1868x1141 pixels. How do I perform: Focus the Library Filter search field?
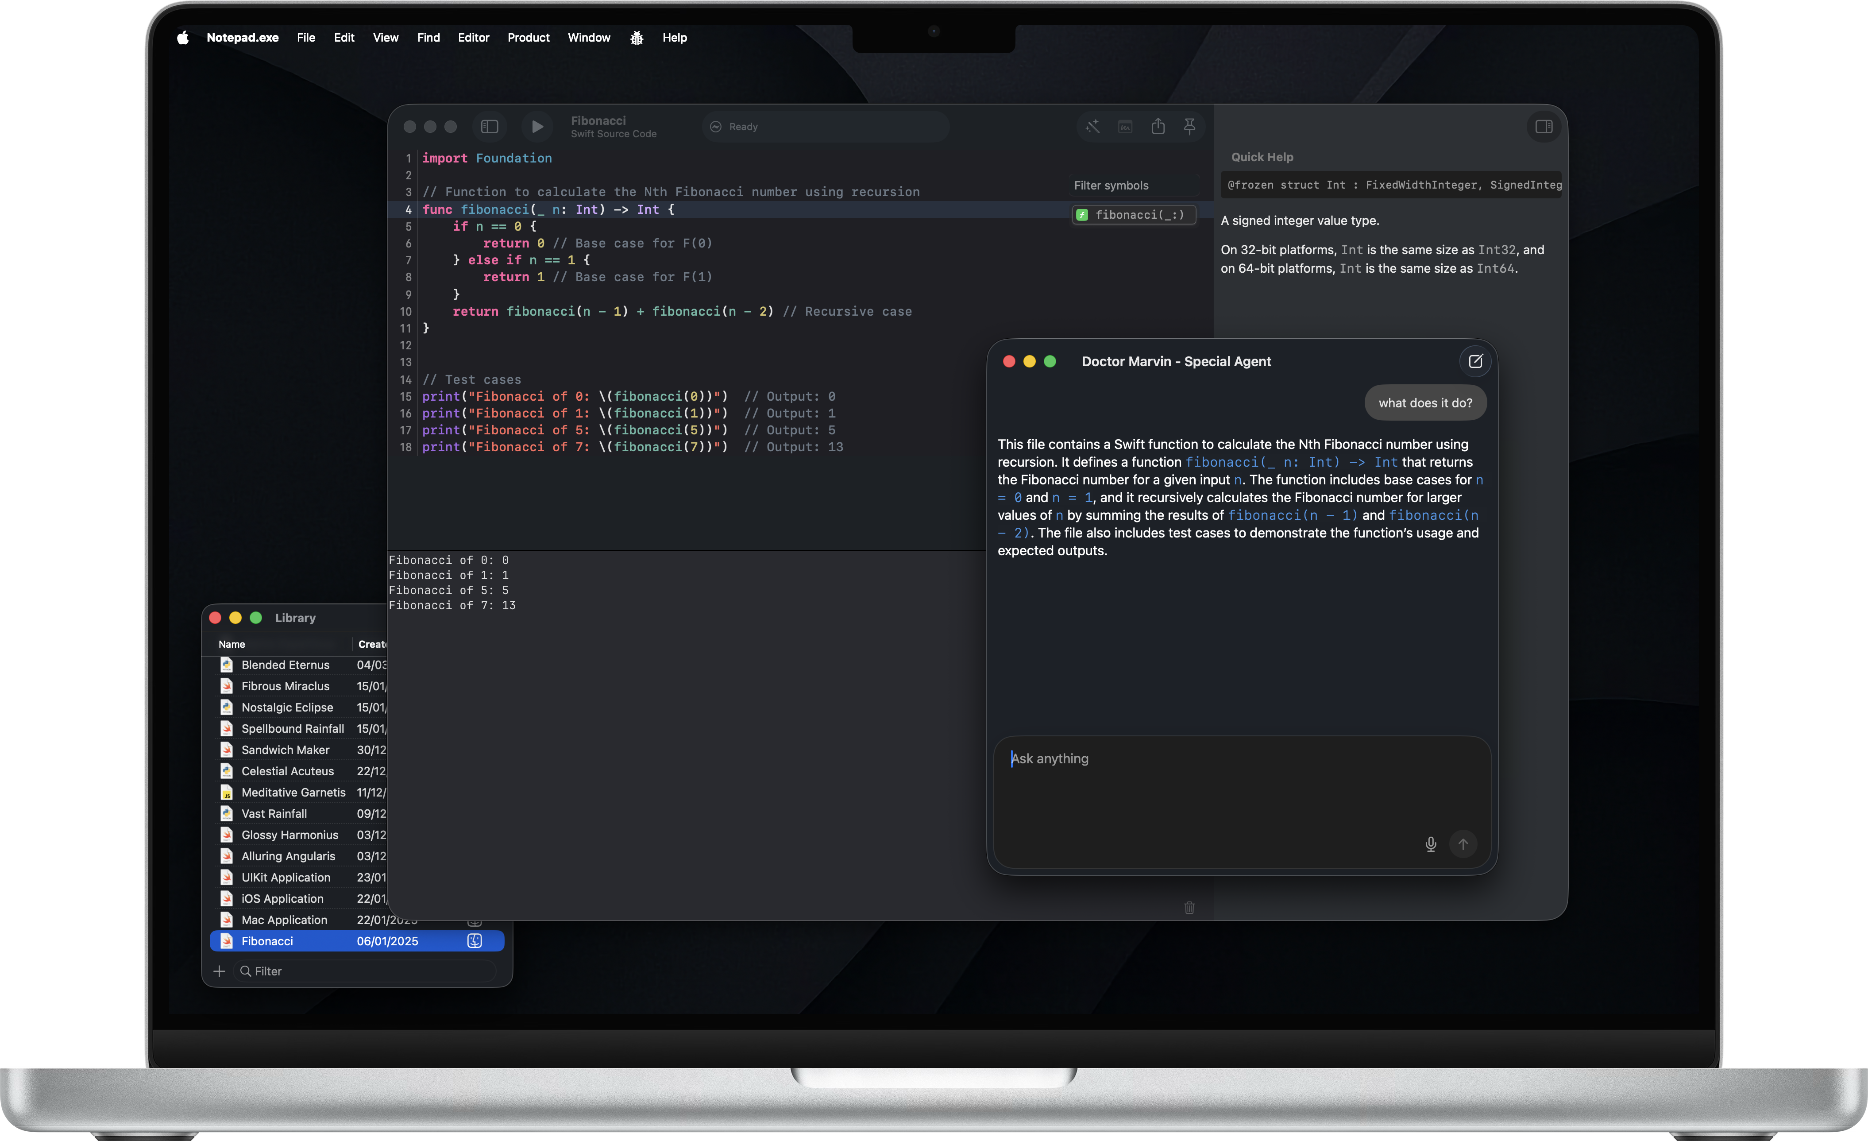[x=366, y=971]
